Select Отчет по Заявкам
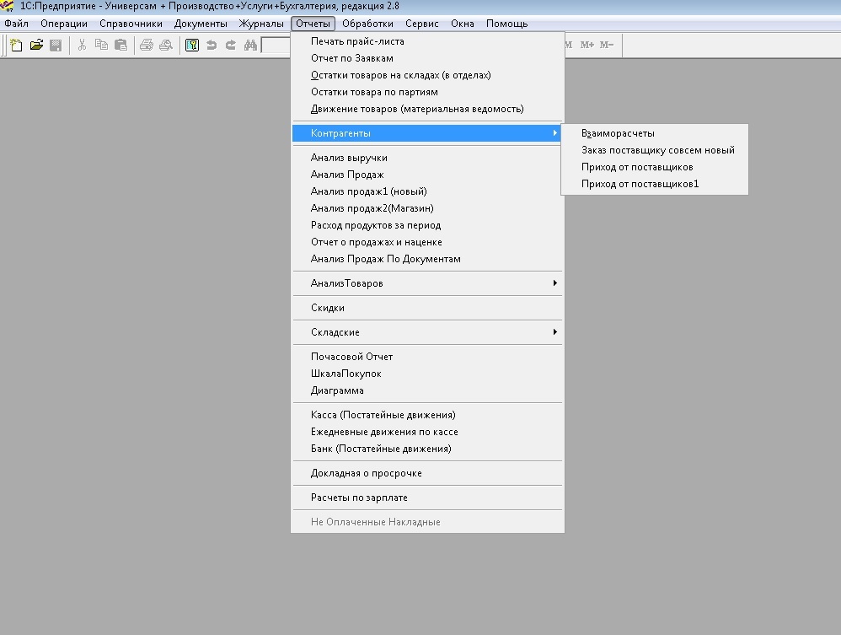The width and height of the screenshot is (841, 635). pyautogui.click(x=427, y=58)
